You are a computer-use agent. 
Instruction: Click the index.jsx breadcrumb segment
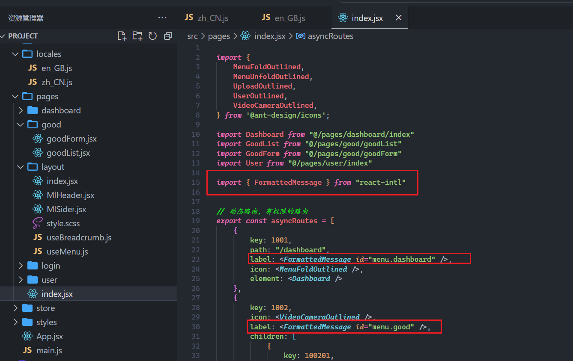click(270, 36)
